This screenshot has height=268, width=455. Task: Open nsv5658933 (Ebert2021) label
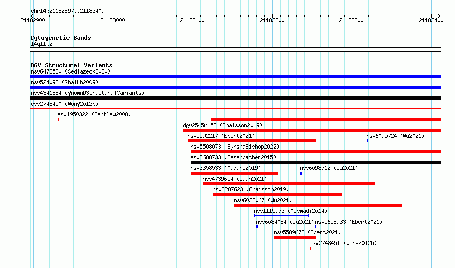(349, 222)
